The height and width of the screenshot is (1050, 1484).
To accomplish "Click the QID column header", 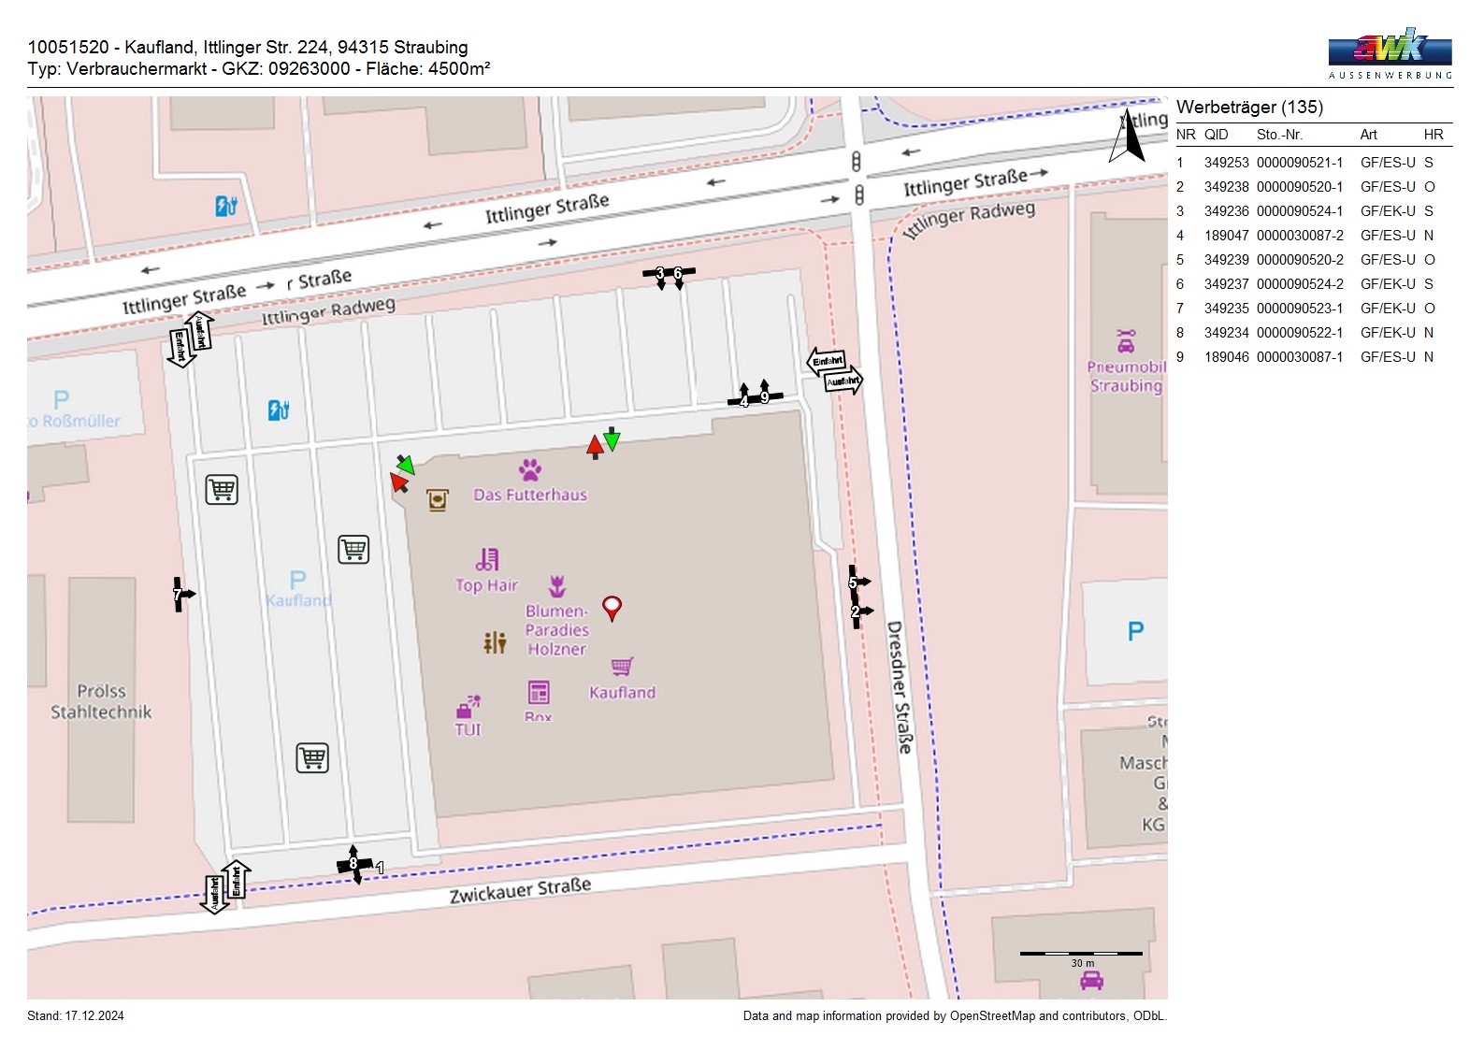I will point(1216,135).
